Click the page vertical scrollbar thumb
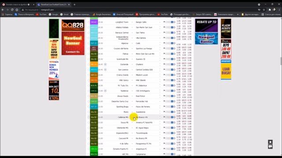Image resolution: width=282 pixels, height=158 pixels. pos(281,61)
